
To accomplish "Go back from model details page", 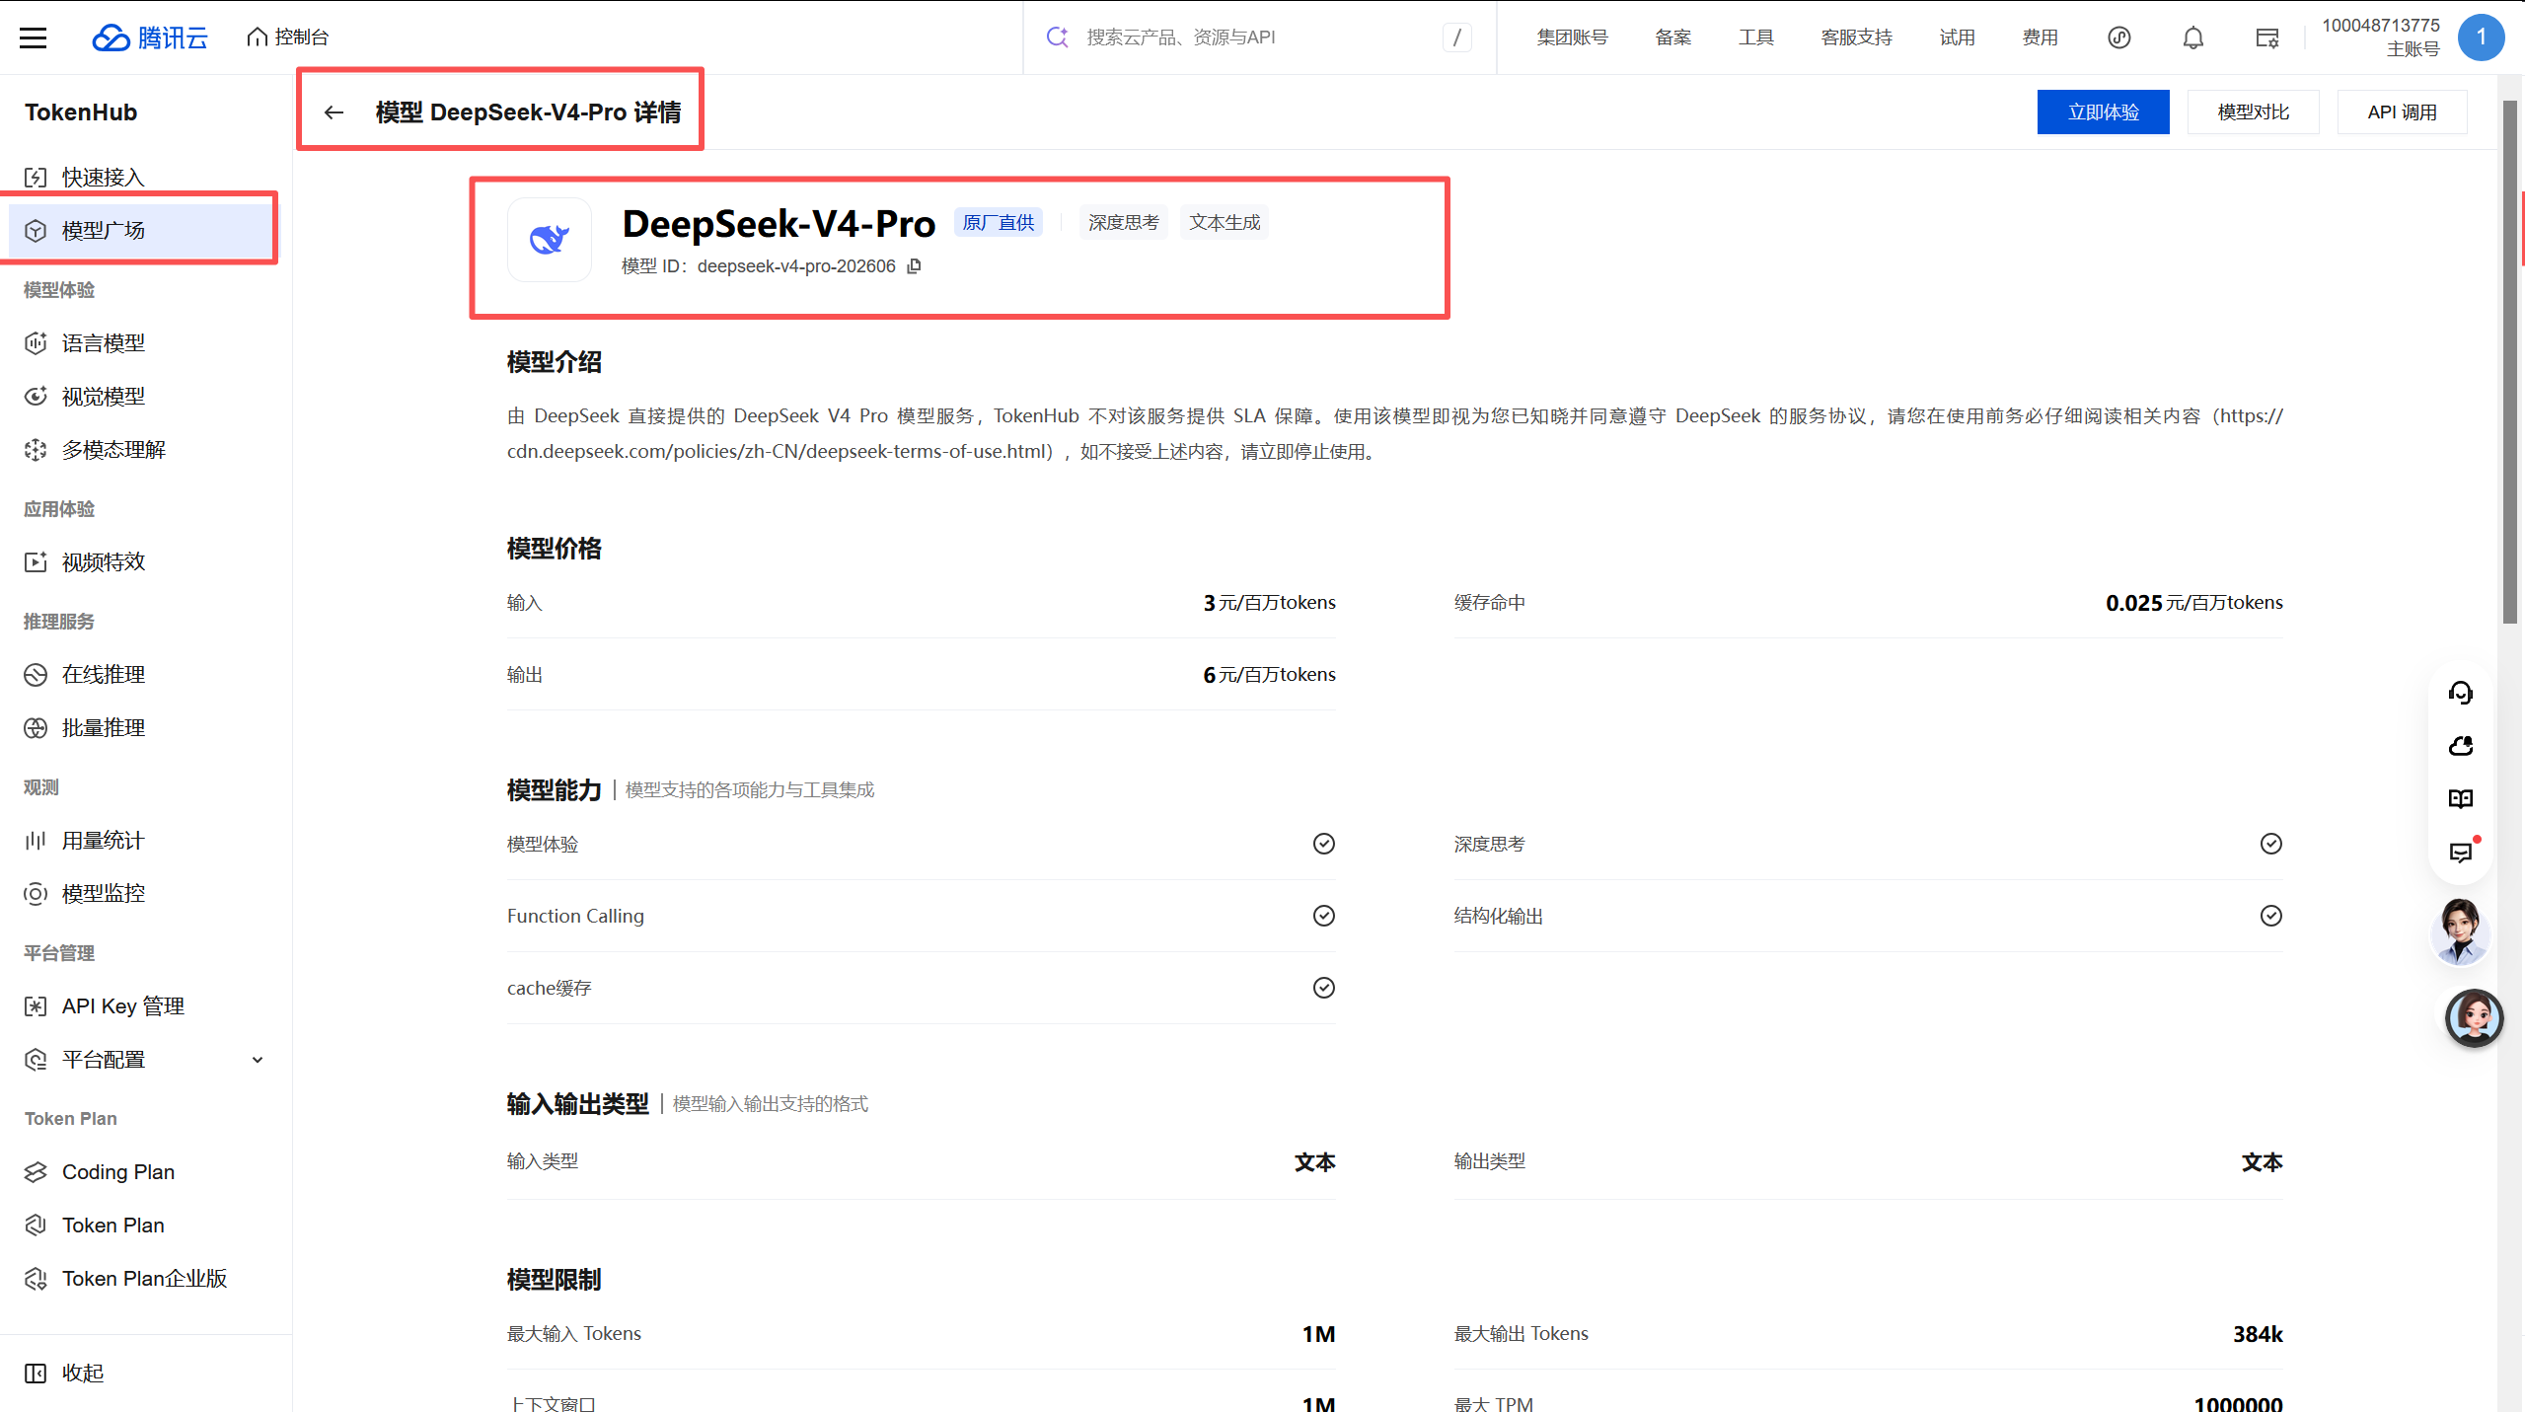I will tap(334, 112).
